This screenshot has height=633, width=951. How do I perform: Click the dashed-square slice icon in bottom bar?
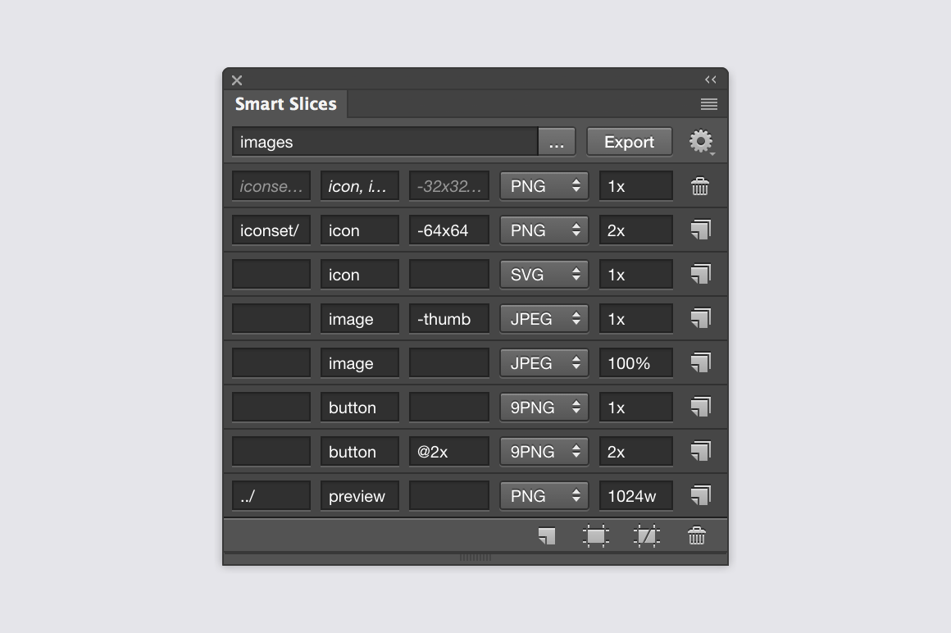pos(596,536)
